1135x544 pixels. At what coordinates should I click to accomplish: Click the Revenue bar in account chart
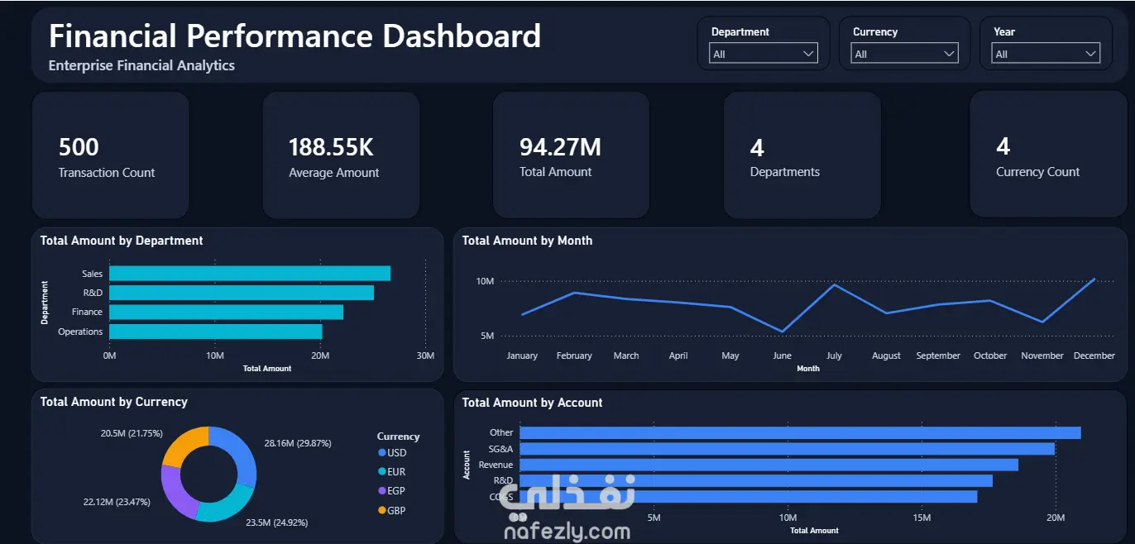coord(769,465)
